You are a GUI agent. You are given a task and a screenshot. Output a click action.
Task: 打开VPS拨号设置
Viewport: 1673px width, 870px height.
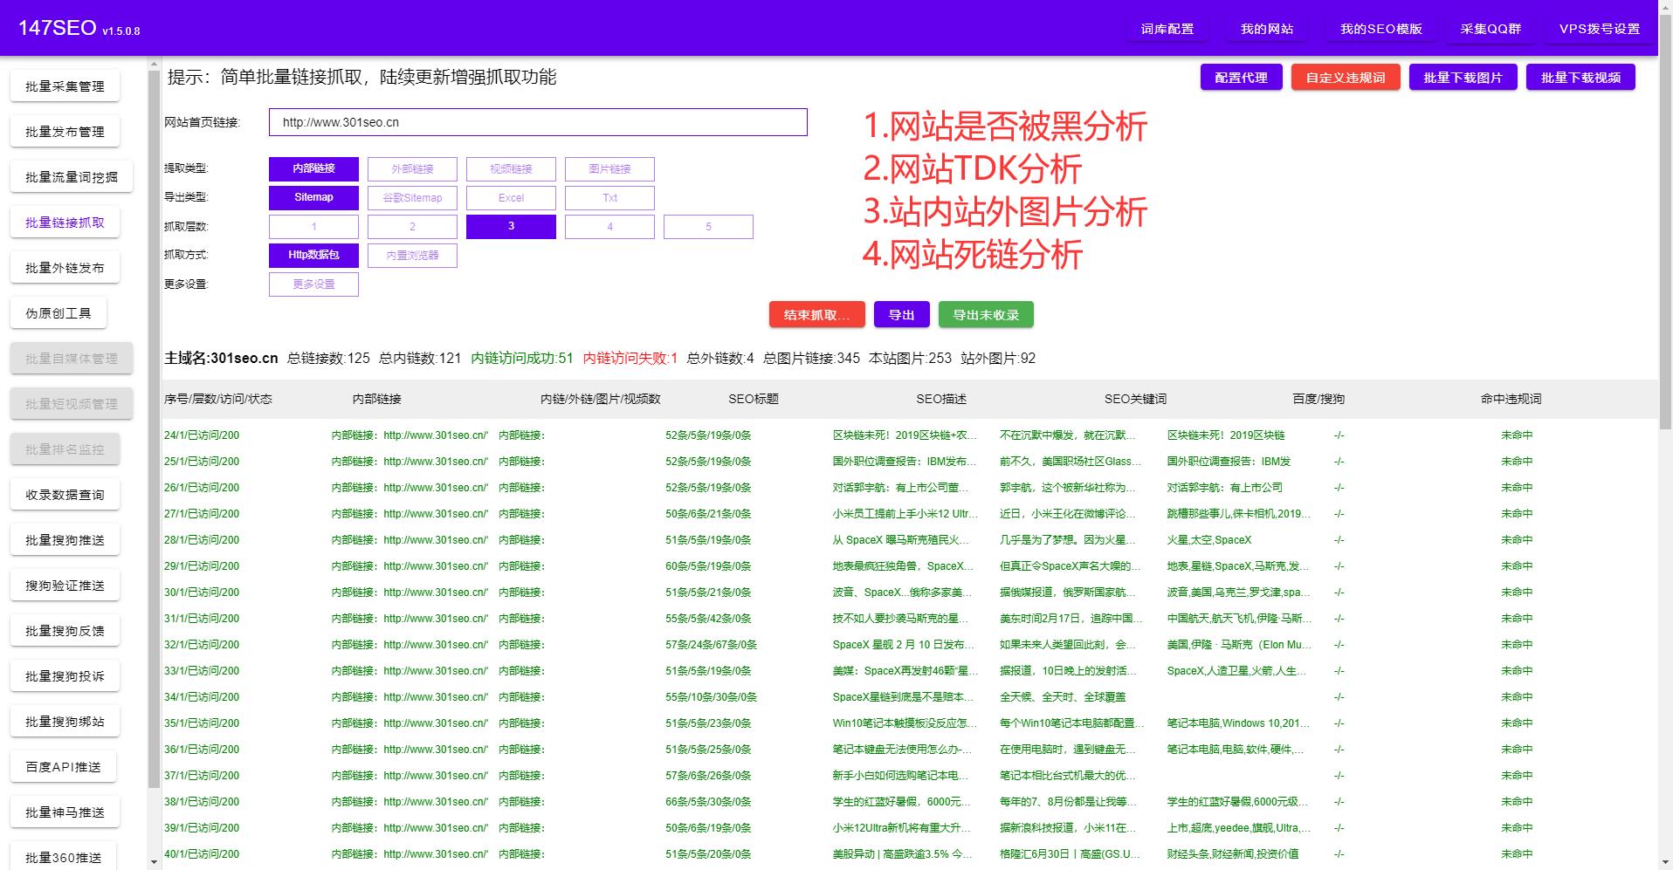pyautogui.click(x=1599, y=27)
